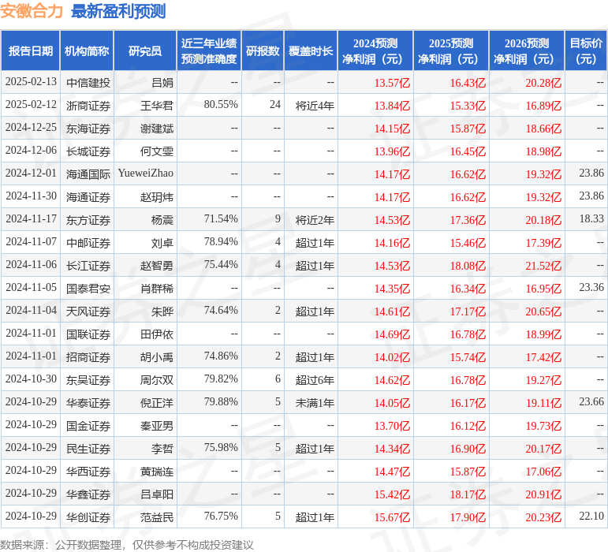Click the 21.52亿 profit forecast value
This screenshot has width=608, height=552.
point(543,266)
